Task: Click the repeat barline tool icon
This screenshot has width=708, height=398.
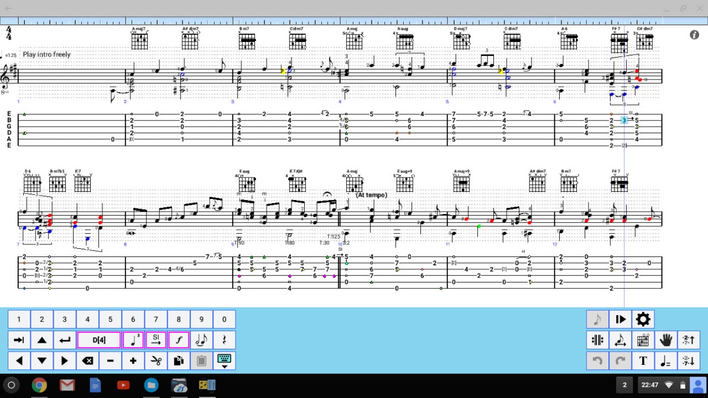Action: 597,340
